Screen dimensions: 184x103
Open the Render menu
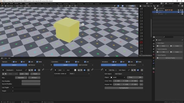tap(11, 3)
